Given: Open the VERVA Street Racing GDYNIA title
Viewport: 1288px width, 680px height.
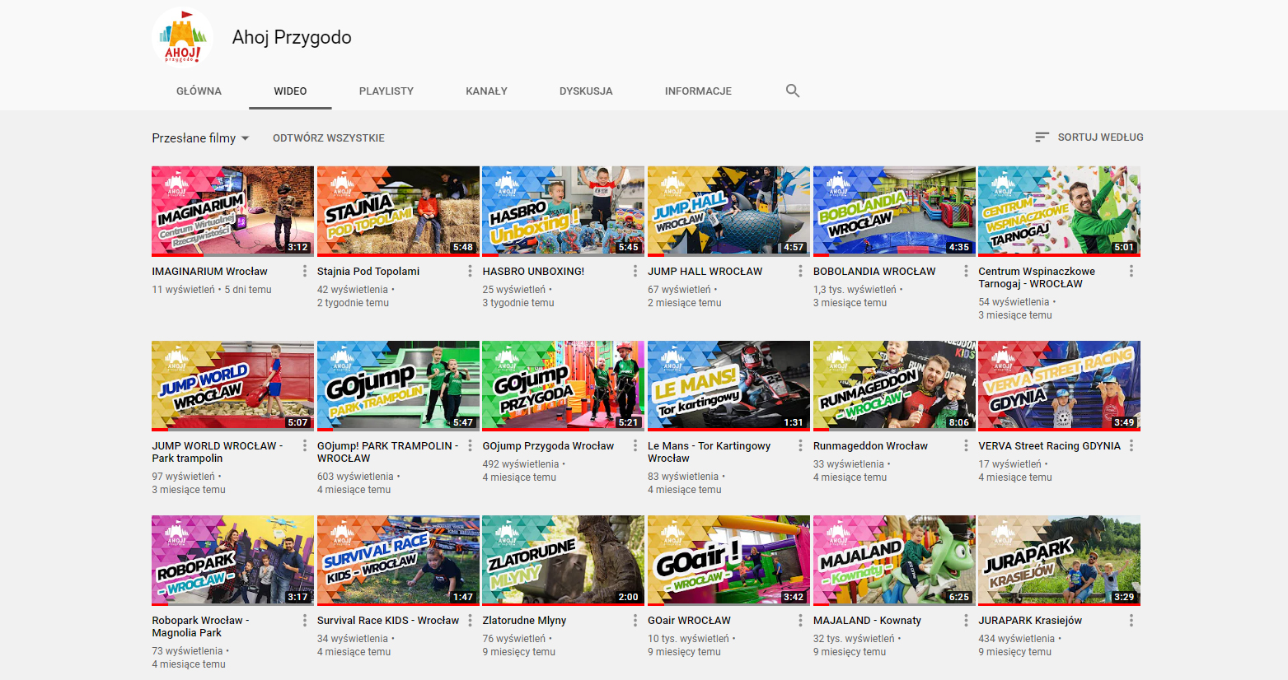Looking at the screenshot, I should [1049, 445].
